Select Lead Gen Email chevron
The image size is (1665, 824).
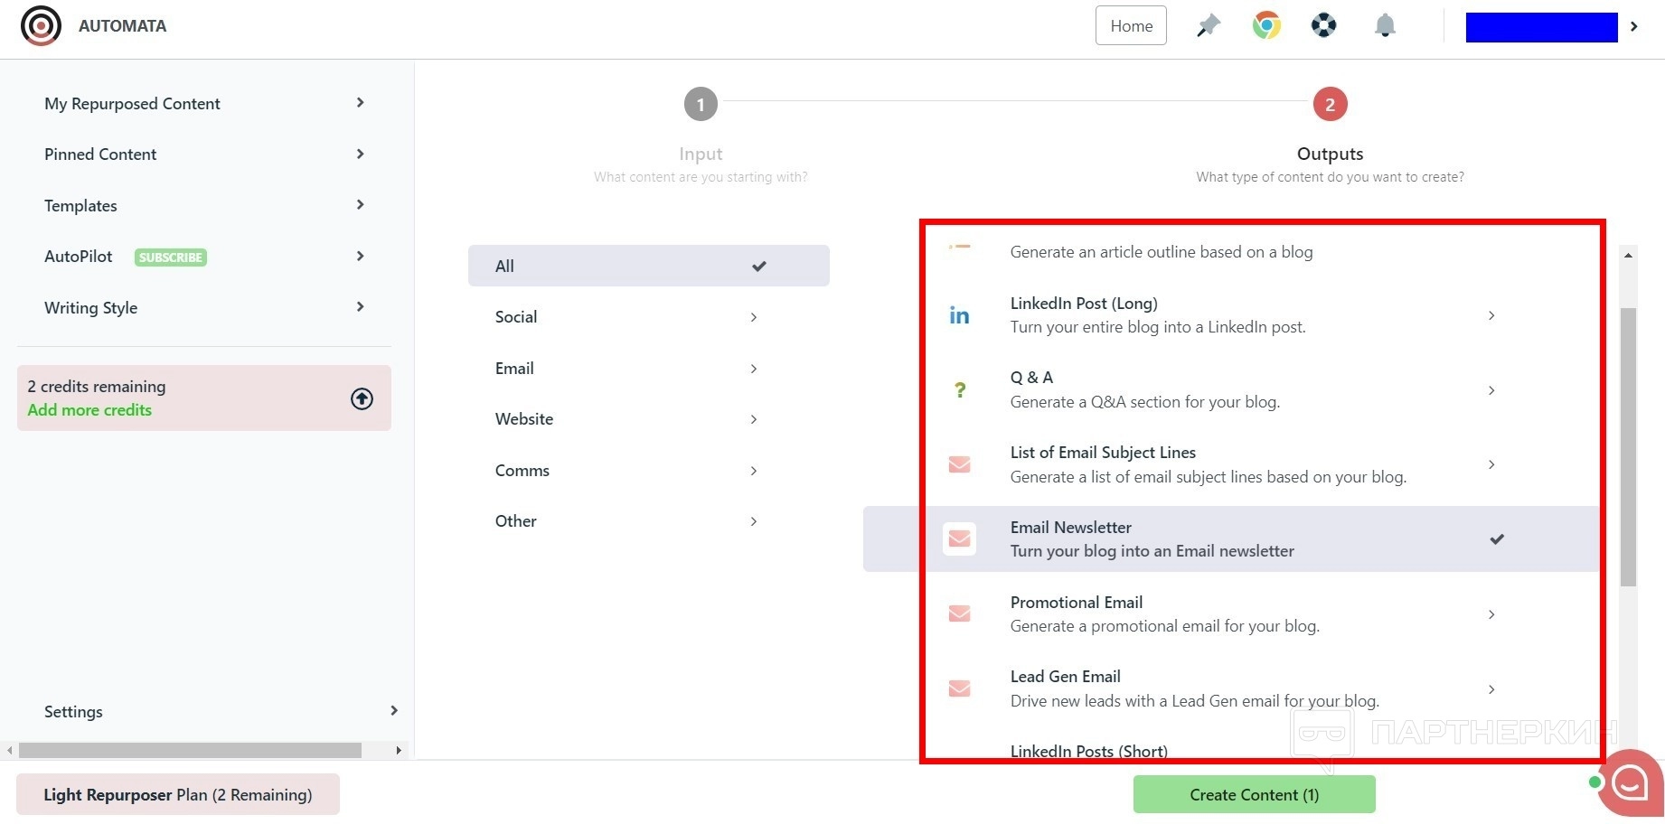point(1491,689)
